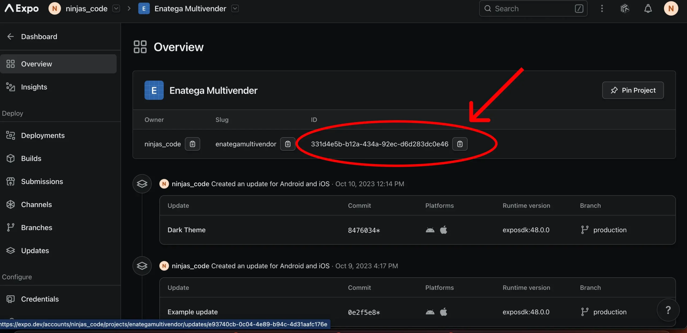Open Credentials under Configure
Image resolution: width=687 pixels, height=333 pixels.
point(40,299)
